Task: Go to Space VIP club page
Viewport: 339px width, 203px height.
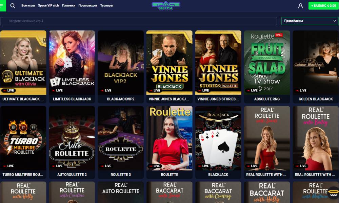Action: click(x=48, y=6)
